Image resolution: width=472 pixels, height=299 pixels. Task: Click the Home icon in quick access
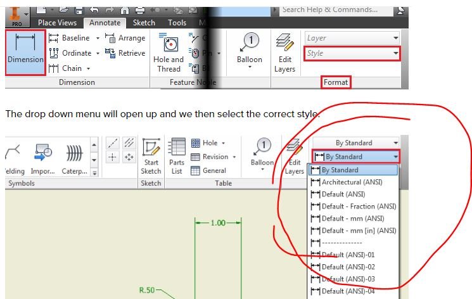[124, 10]
